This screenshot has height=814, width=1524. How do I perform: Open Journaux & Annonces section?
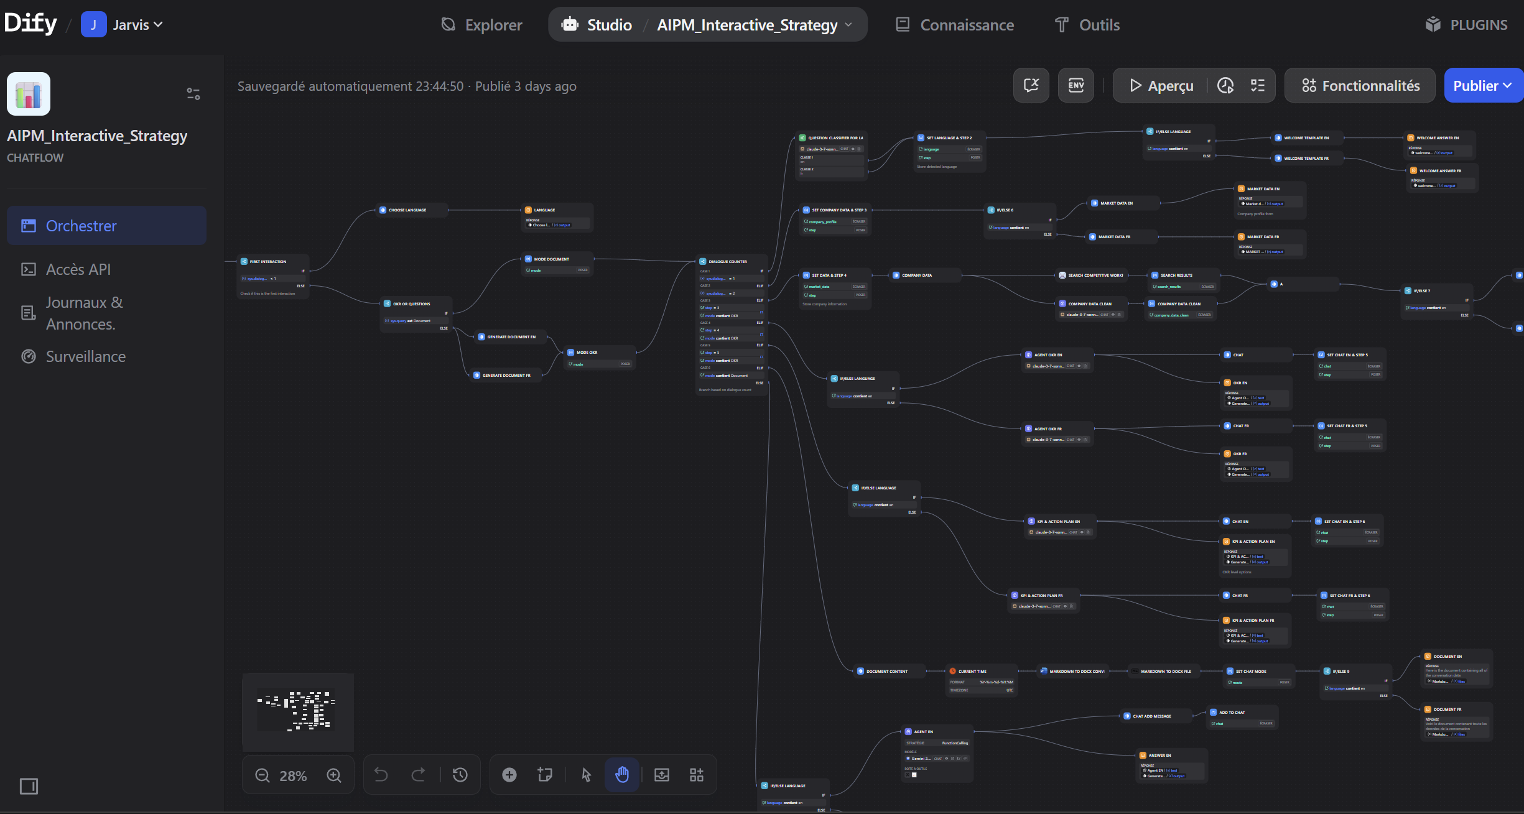click(x=106, y=313)
